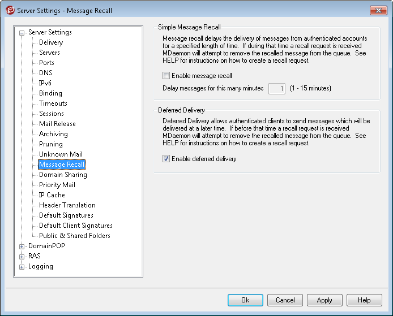Open Domain Sharing settings
Image resolution: width=393 pixels, height=316 pixels.
click(63, 175)
